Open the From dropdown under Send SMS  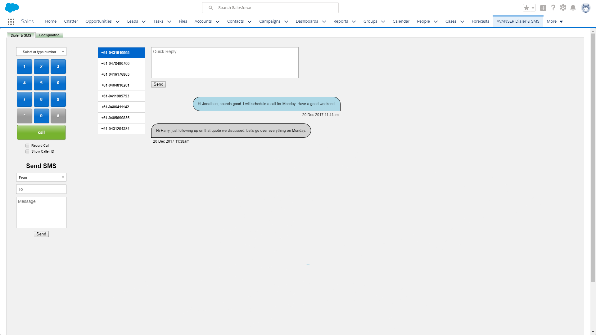tap(41, 177)
